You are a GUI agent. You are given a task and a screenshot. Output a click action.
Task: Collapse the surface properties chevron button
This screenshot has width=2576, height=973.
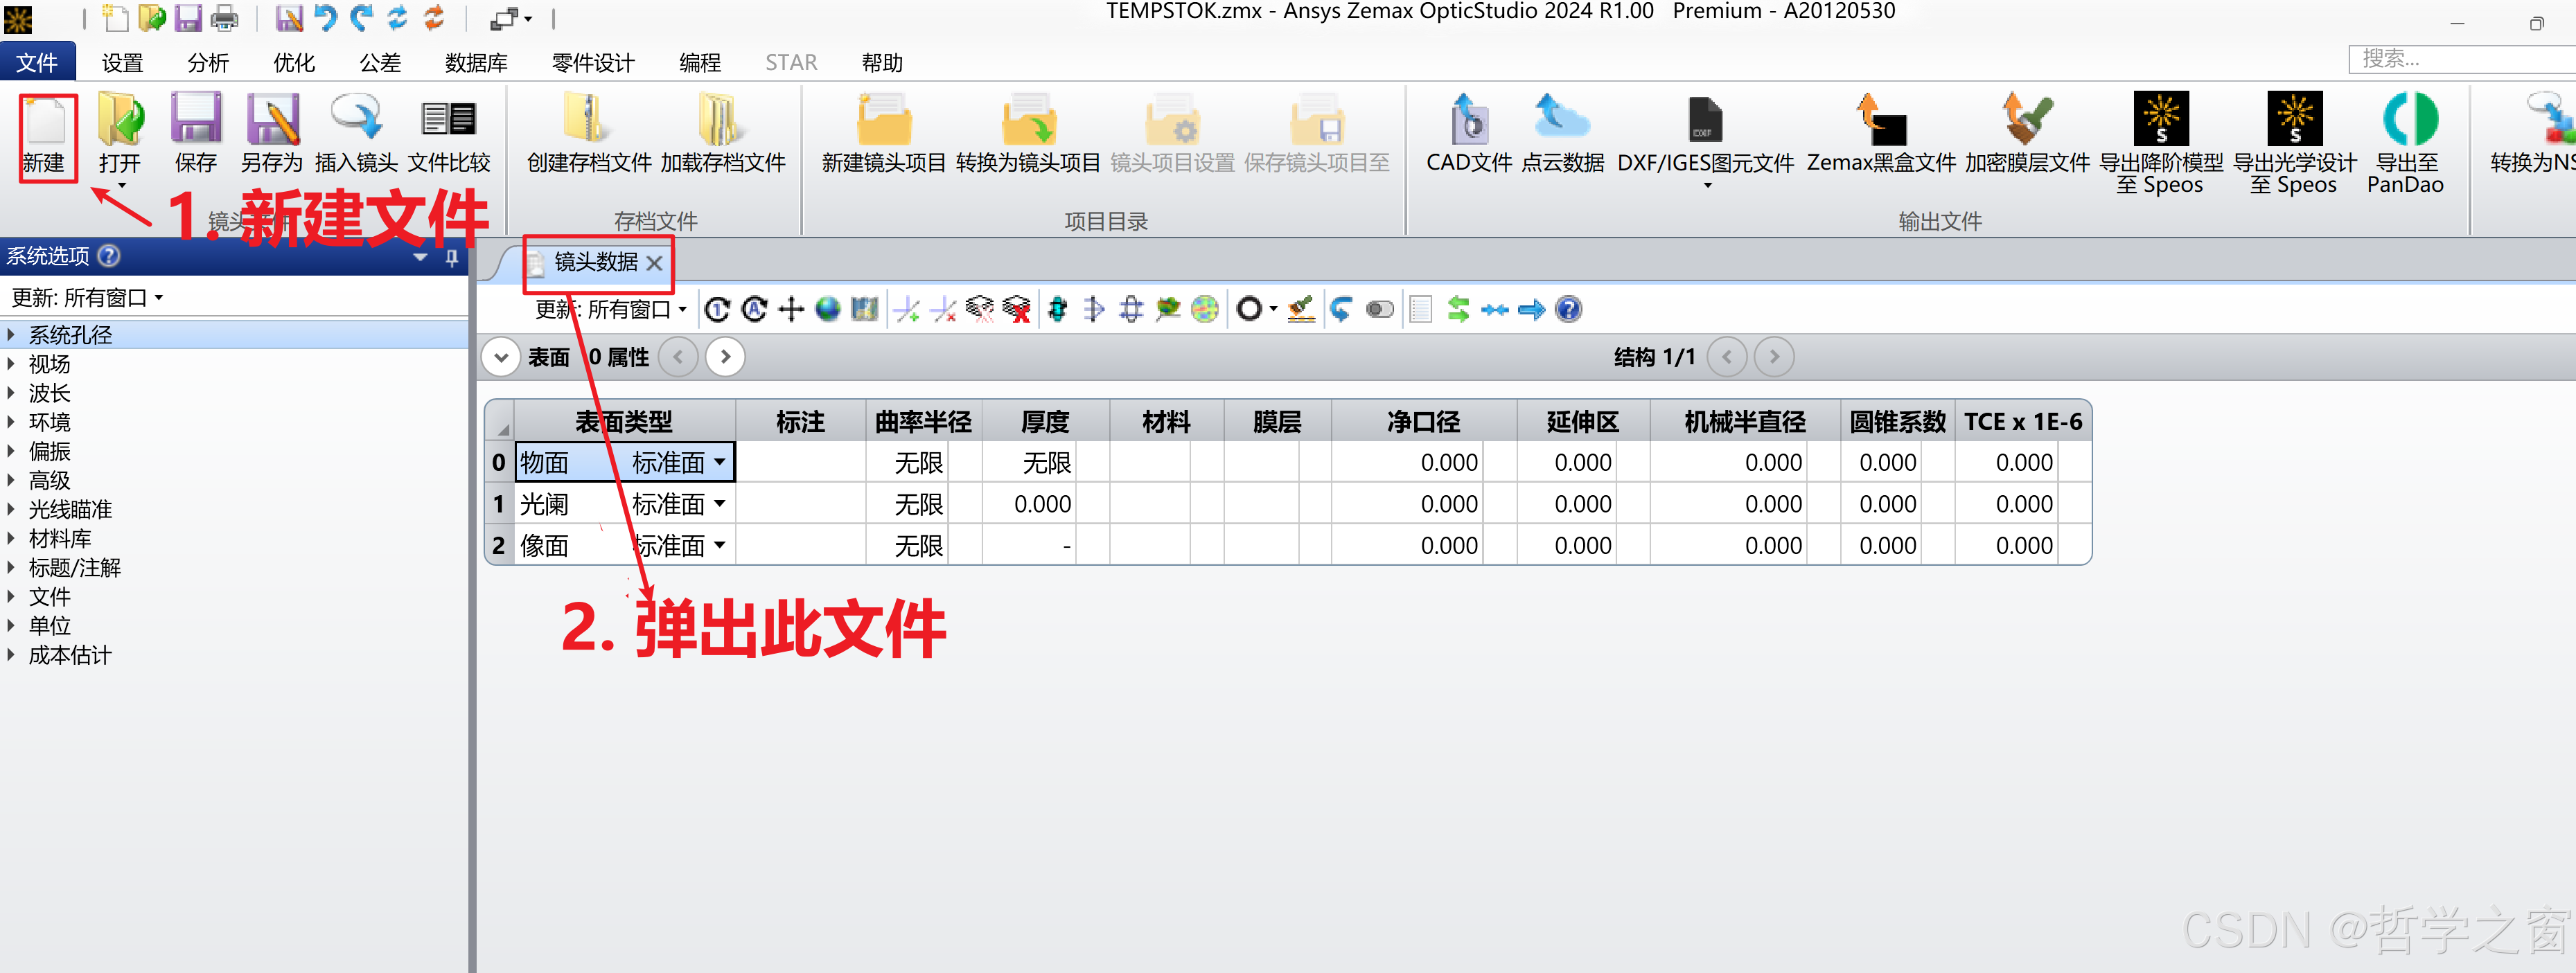click(x=501, y=357)
